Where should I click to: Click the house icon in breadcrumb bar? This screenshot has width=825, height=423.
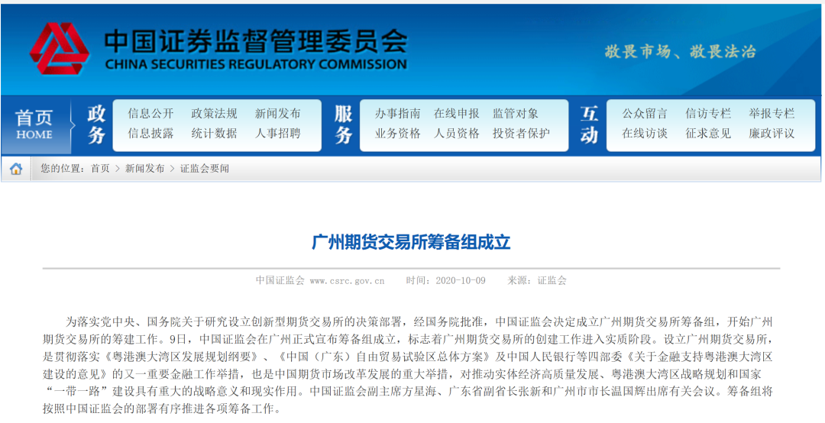click(16, 169)
